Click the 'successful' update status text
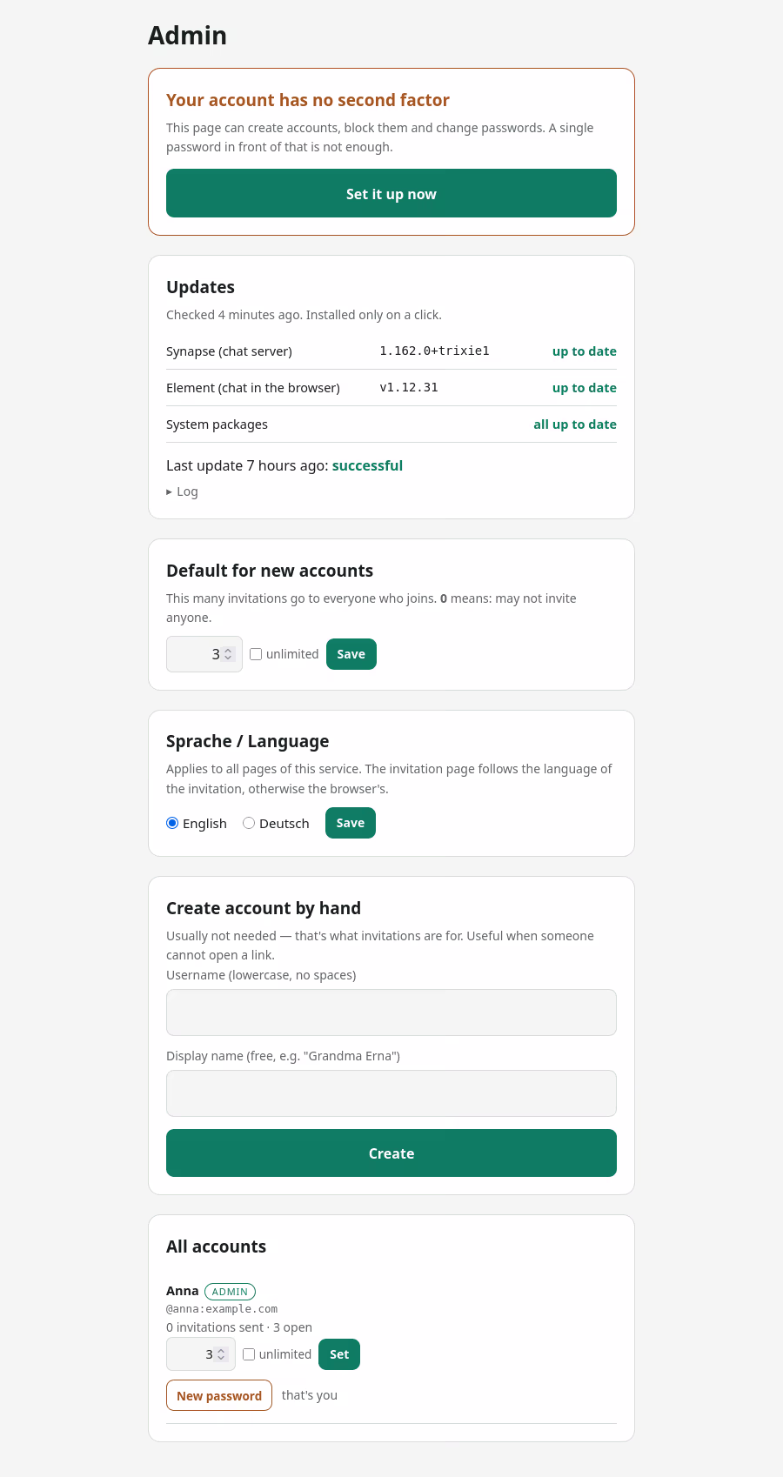Image resolution: width=783 pixels, height=1477 pixels. pos(367,465)
